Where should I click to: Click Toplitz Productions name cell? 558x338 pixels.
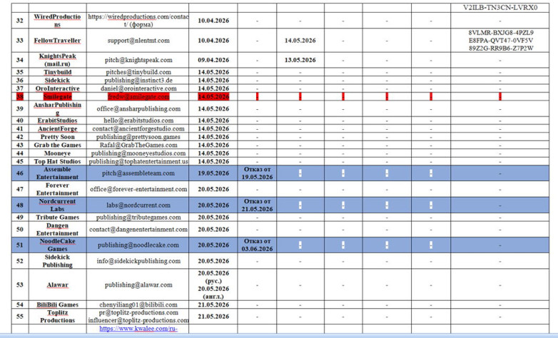click(x=57, y=317)
